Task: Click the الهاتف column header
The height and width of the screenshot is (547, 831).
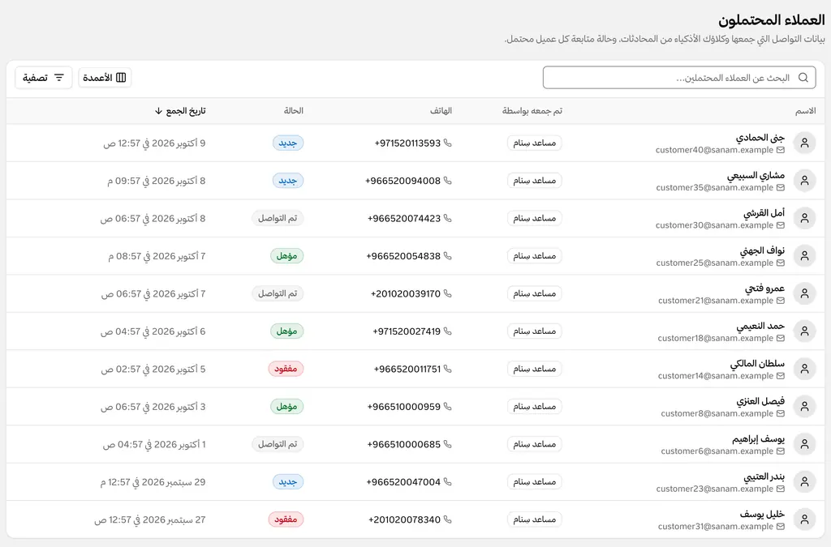Action: pos(441,110)
